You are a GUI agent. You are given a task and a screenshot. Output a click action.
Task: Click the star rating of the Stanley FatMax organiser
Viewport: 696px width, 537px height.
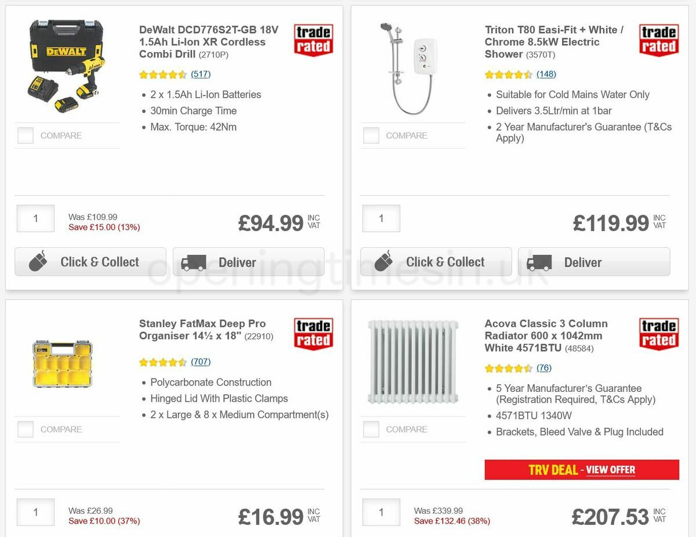[163, 362]
